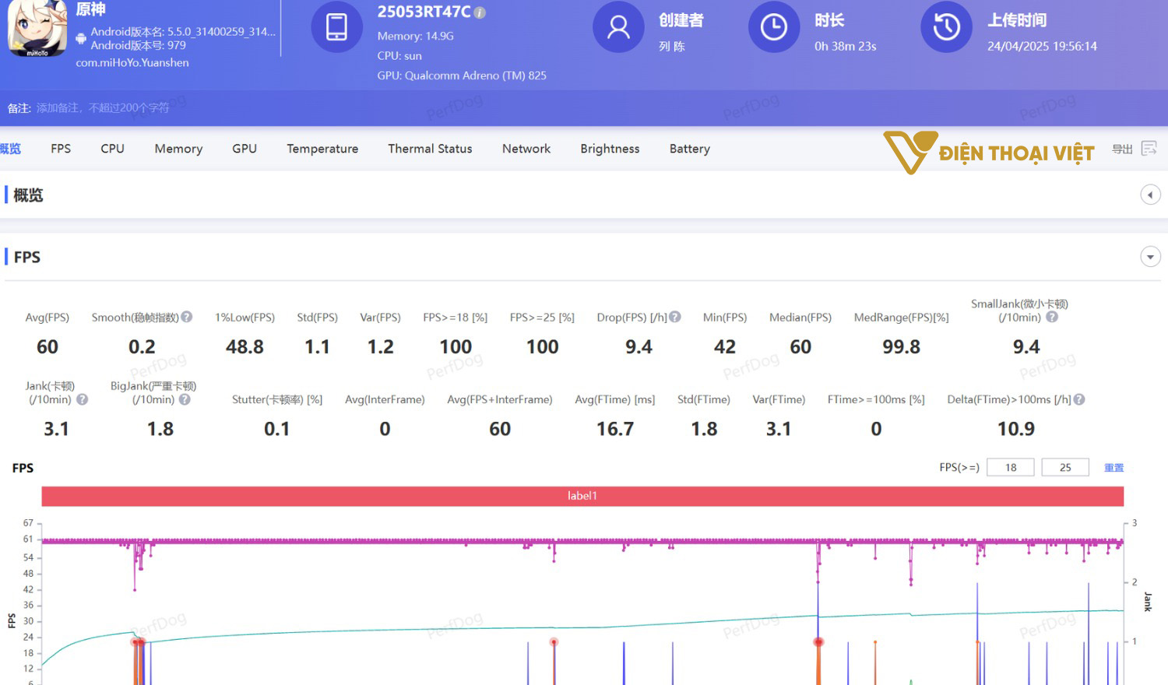Screen dimensions: 1168x685
Task: Click the creator user profile icon
Action: click(x=618, y=27)
